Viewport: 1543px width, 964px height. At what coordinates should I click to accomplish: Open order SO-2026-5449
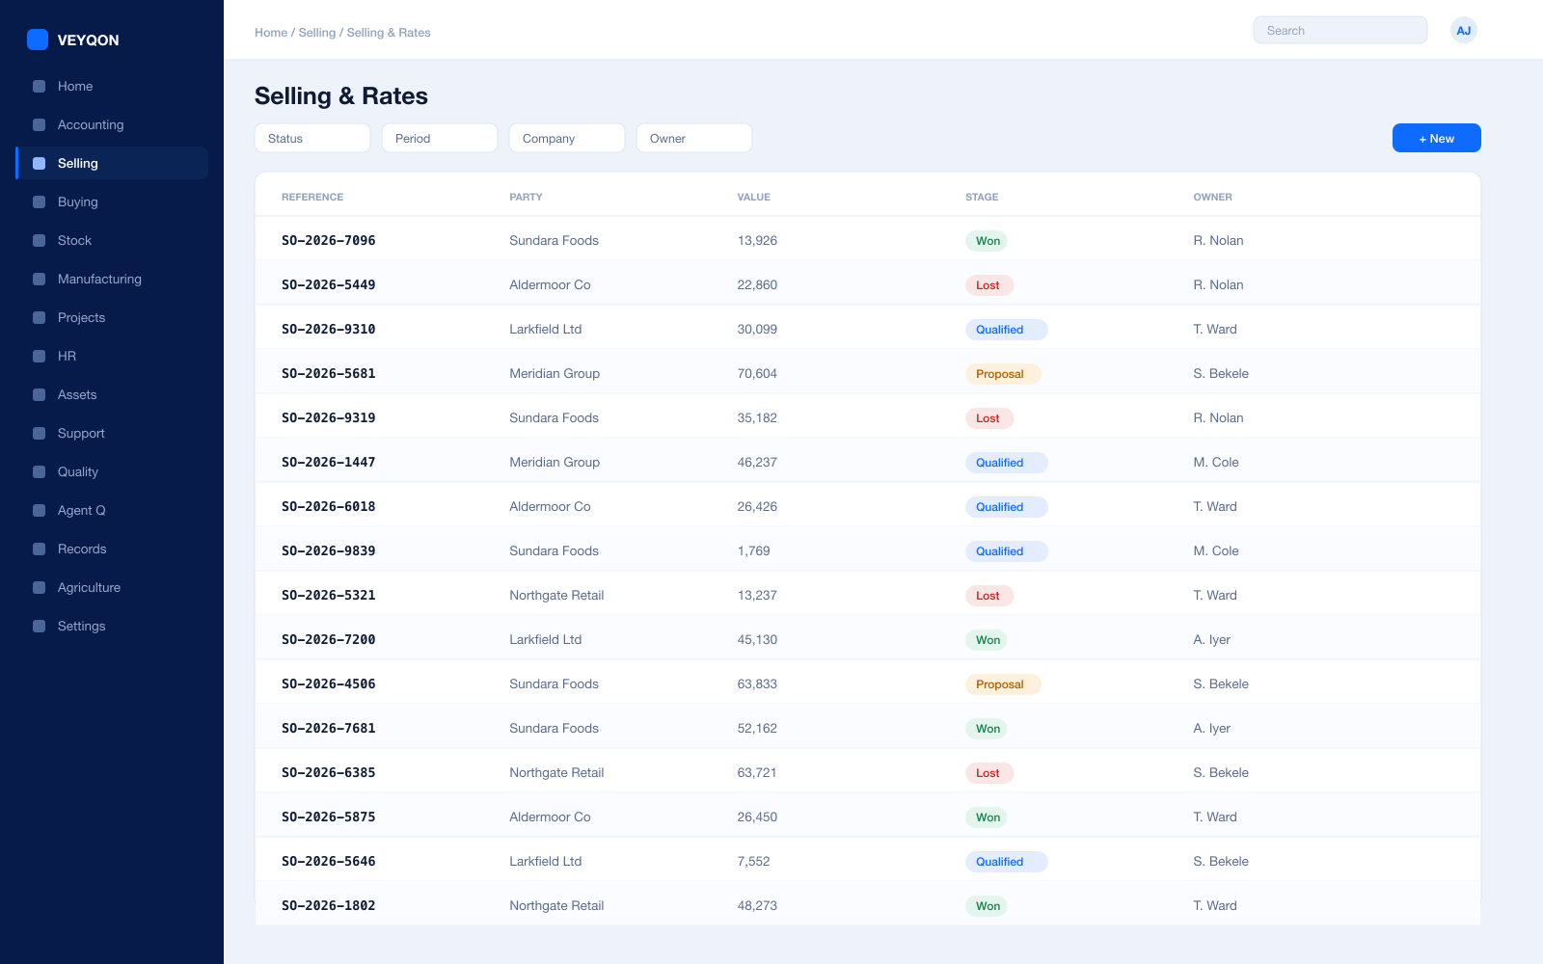pos(329,284)
